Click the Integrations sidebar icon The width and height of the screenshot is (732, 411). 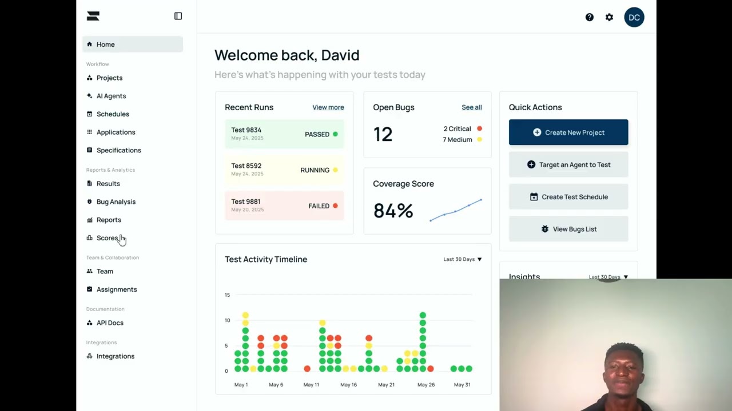(x=89, y=356)
